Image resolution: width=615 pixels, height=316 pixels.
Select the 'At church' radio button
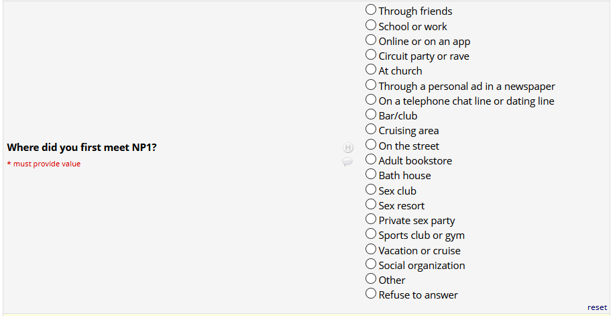[371, 70]
